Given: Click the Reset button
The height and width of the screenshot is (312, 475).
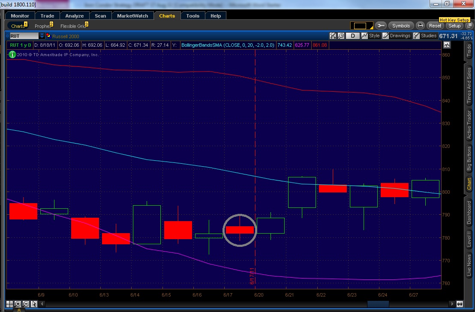Looking at the screenshot, I should (435, 26).
